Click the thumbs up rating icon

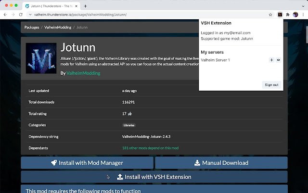point(130,114)
